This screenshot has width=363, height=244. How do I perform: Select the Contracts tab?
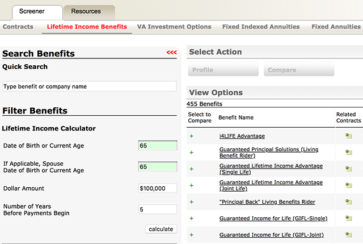pos(18,27)
